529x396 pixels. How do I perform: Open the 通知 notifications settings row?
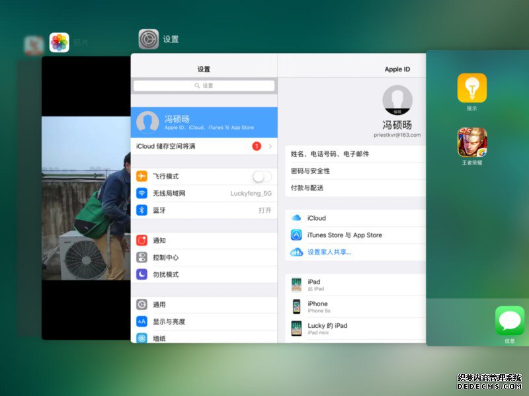pyautogui.click(x=204, y=241)
